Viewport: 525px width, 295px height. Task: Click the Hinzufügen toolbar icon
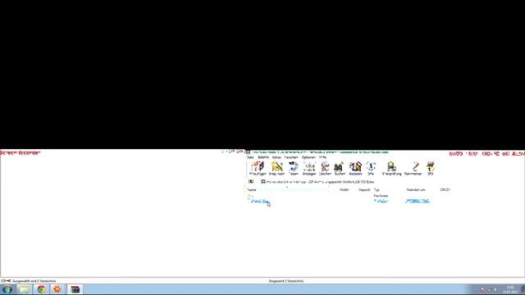click(x=258, y=168)
